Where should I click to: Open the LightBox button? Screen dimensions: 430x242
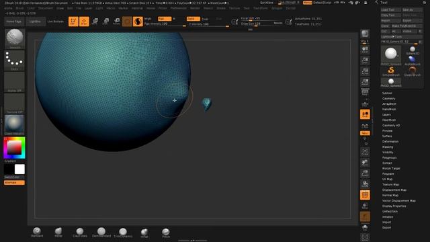(35, 22)
